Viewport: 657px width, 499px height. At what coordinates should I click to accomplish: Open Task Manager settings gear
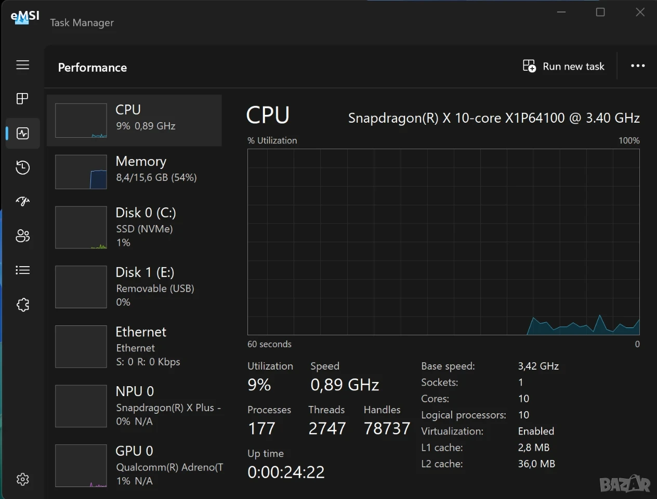pyautogui.click(x=22, y=479)
